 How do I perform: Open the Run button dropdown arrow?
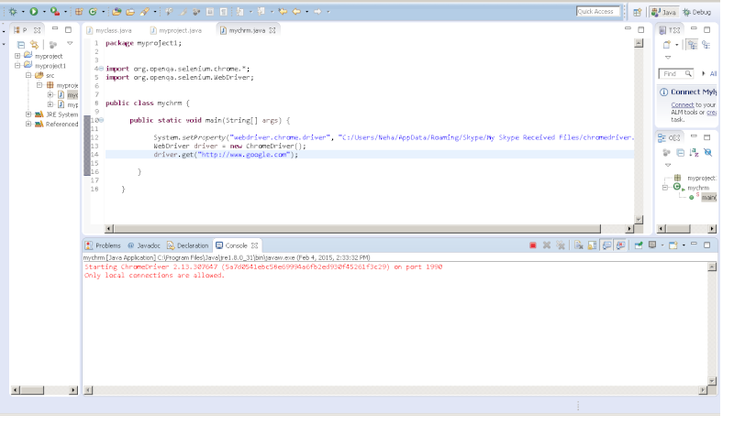44,11
